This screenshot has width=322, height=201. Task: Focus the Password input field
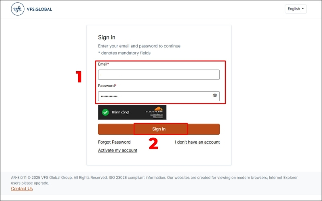point(159,96)
